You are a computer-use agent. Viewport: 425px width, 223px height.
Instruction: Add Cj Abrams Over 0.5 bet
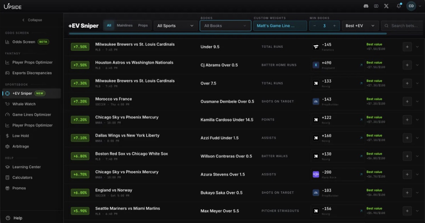point(407,65)
